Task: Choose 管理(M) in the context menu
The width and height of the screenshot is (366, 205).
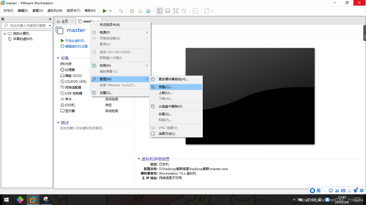Action: (x=120, y=79)
